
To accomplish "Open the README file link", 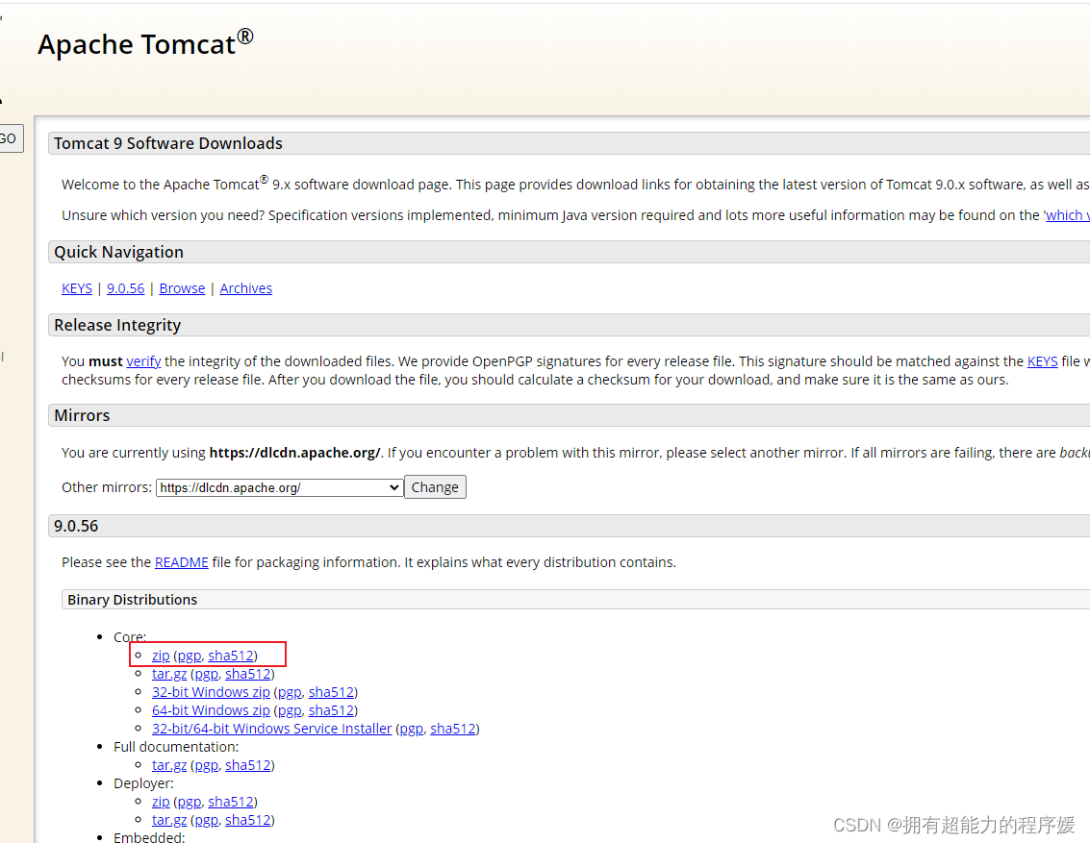I will pos(182,561).
